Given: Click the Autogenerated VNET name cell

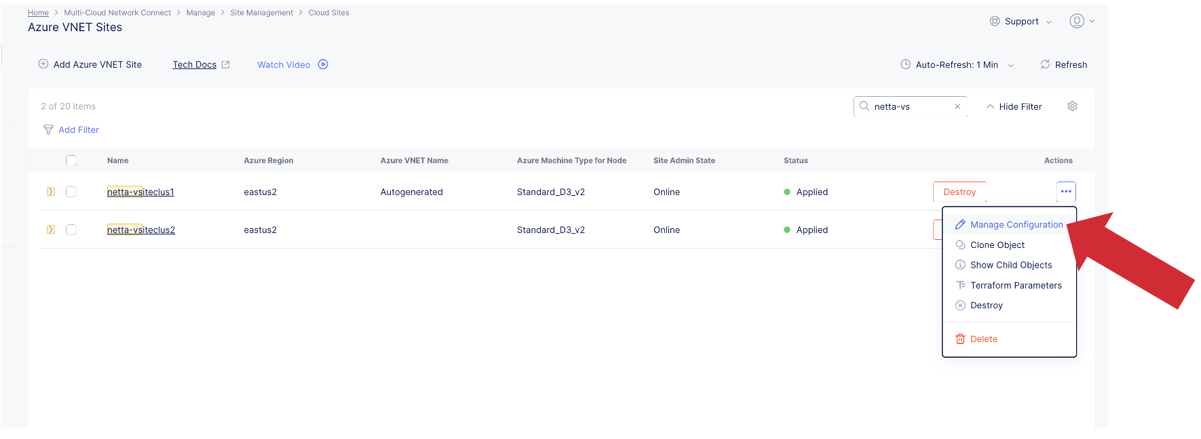Looking at the screenshot, I should tap(412, 192).
